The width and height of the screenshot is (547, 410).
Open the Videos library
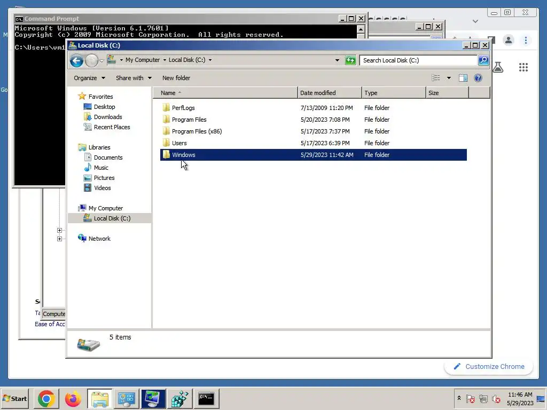pos(102,187)
